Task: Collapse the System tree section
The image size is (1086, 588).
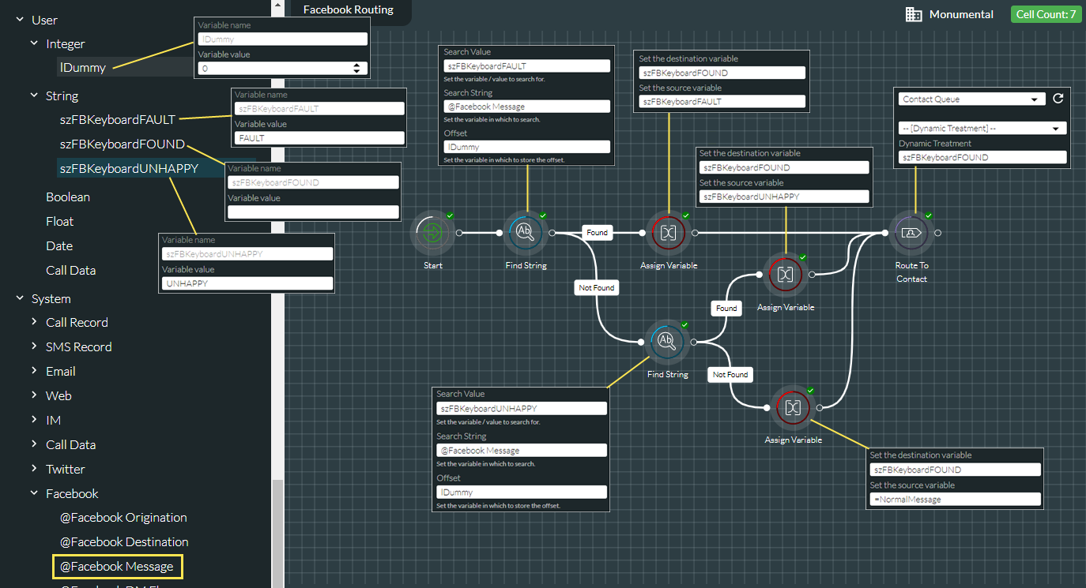Action: tap(20, 298)
